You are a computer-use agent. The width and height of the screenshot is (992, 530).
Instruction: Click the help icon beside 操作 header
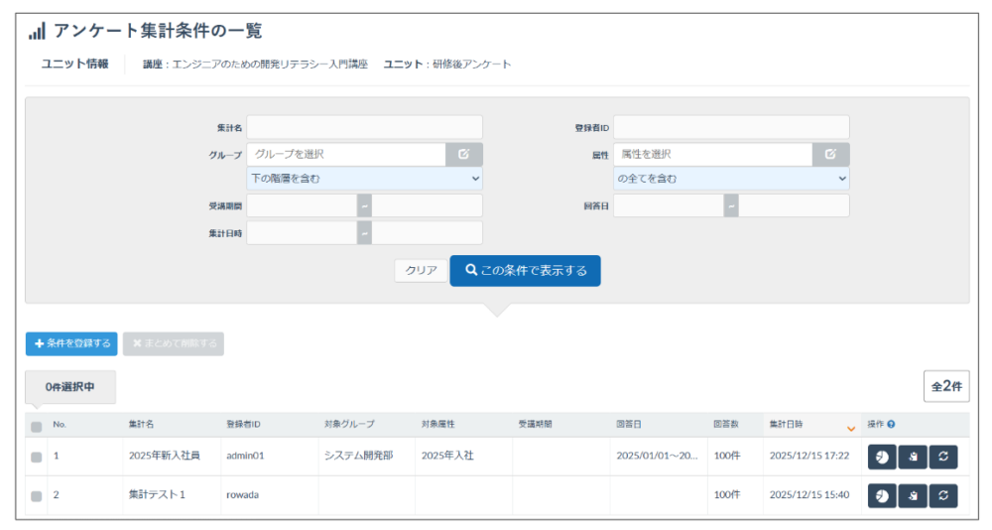(891, 425)
